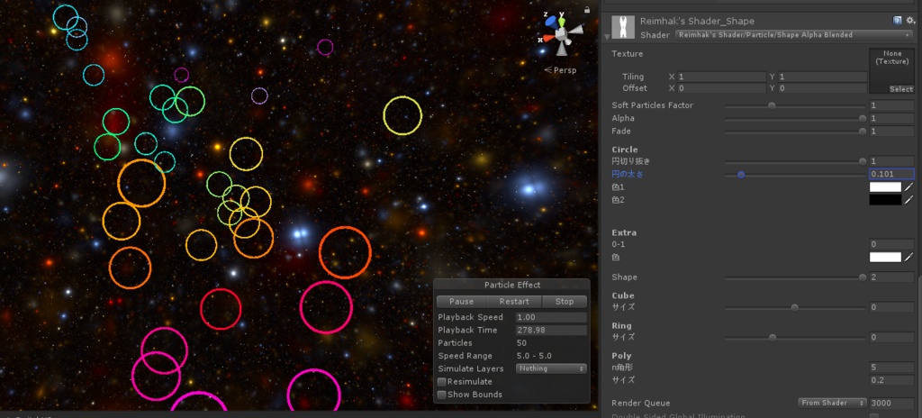Open the Extra 色 white color swatch
This screenshot has height=418, width=922.
(886, 258)
